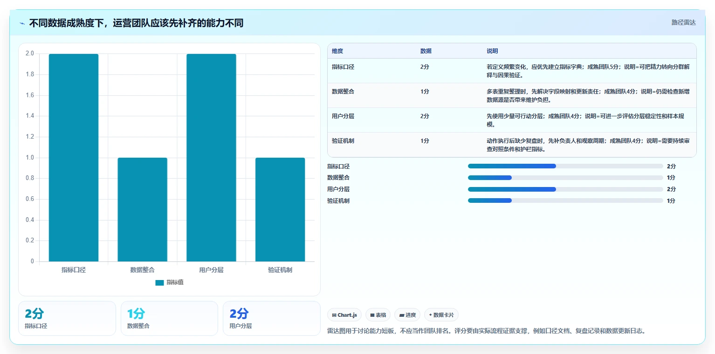Click the 2分 value after 指标口径 progress bar
This screenshot has width=715, height=354.
click(x=671, y=166)
